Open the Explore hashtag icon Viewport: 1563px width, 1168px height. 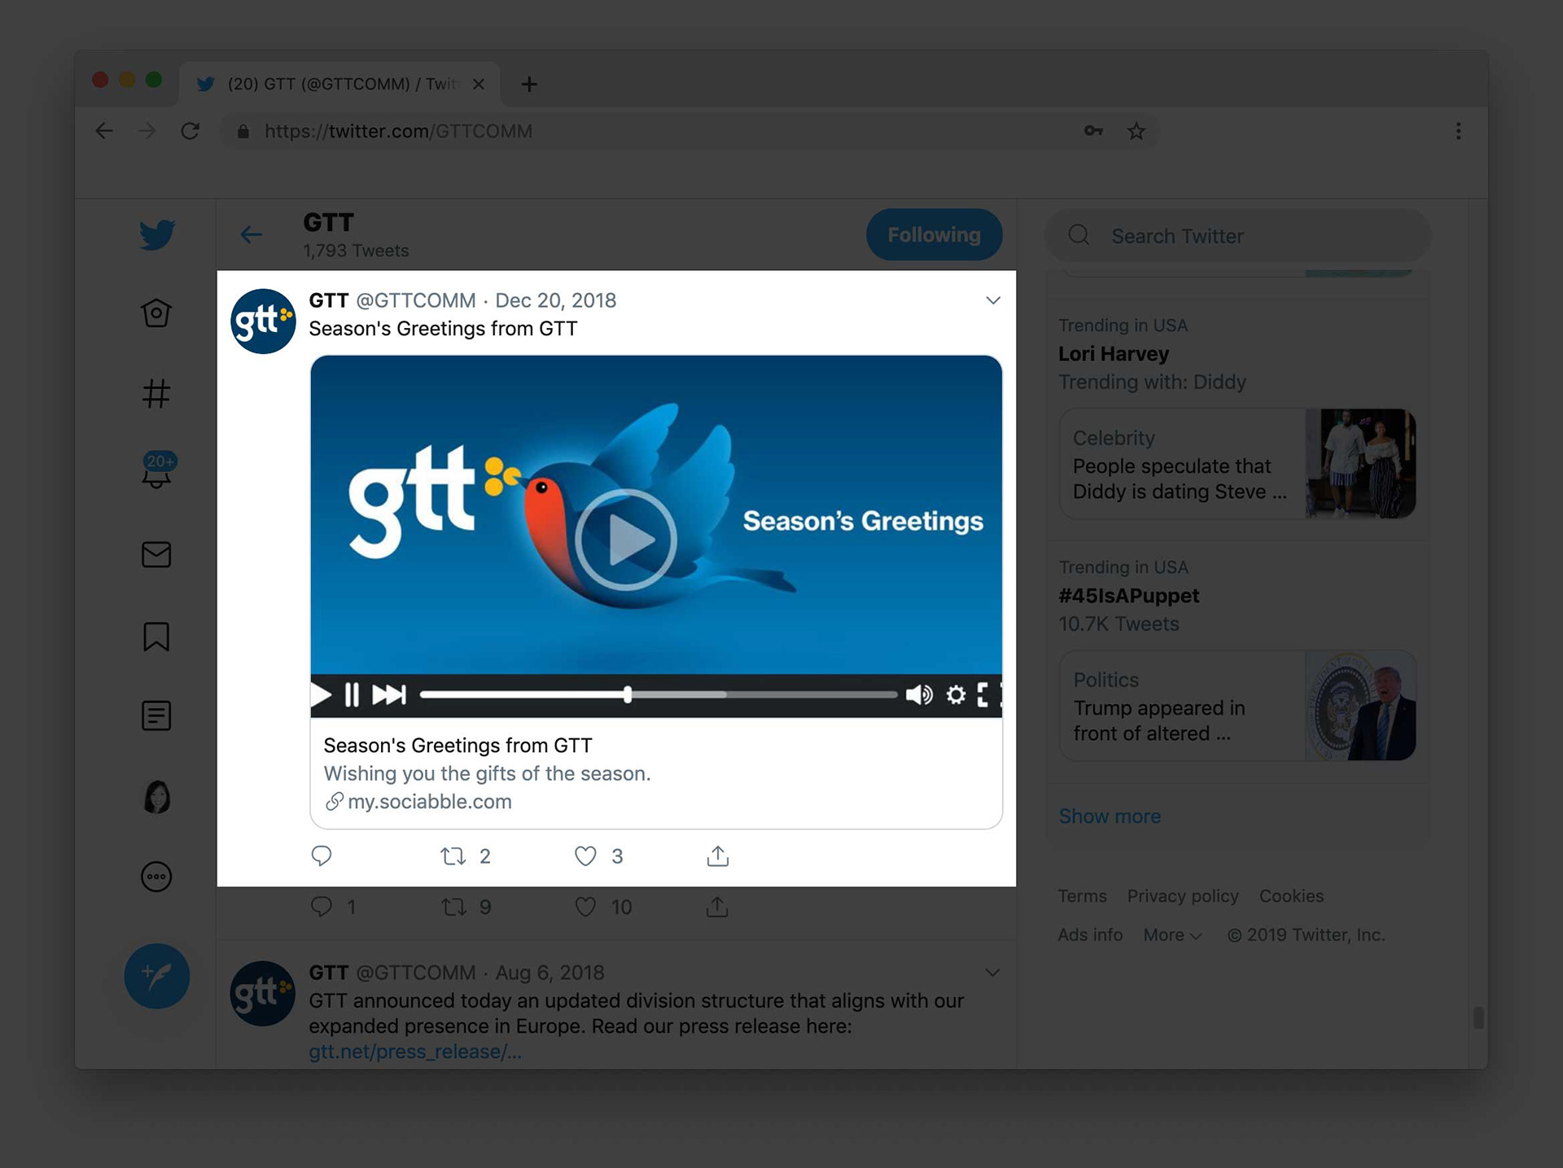[x=156, y=394]
